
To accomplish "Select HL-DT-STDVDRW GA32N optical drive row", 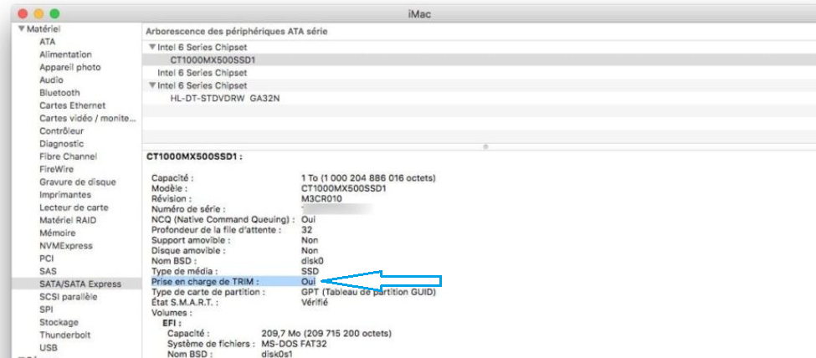I will click(x=479, y=98).
